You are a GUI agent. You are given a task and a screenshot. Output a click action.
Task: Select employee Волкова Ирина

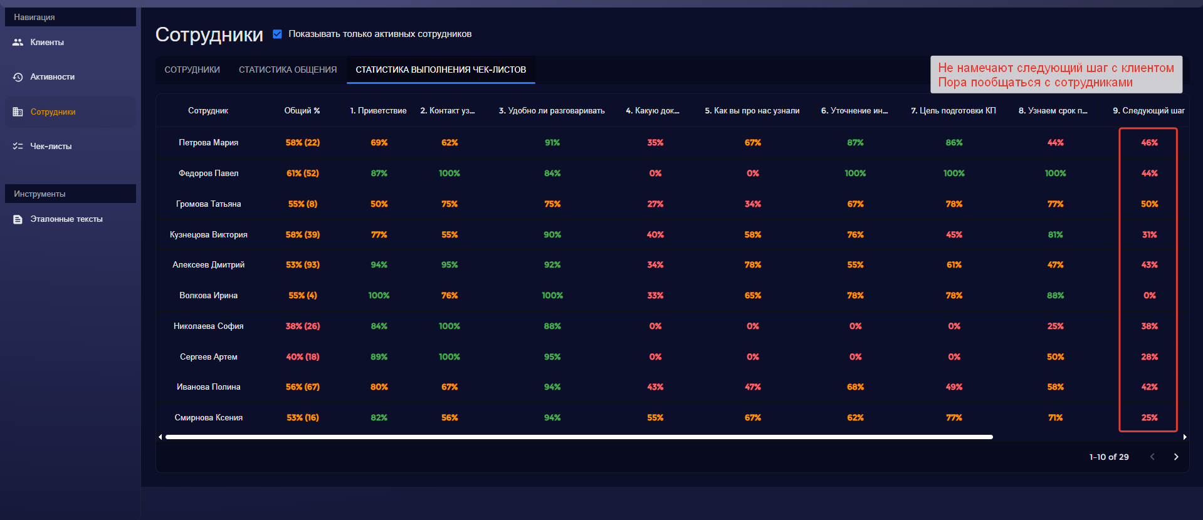click(x=208, y=296)
